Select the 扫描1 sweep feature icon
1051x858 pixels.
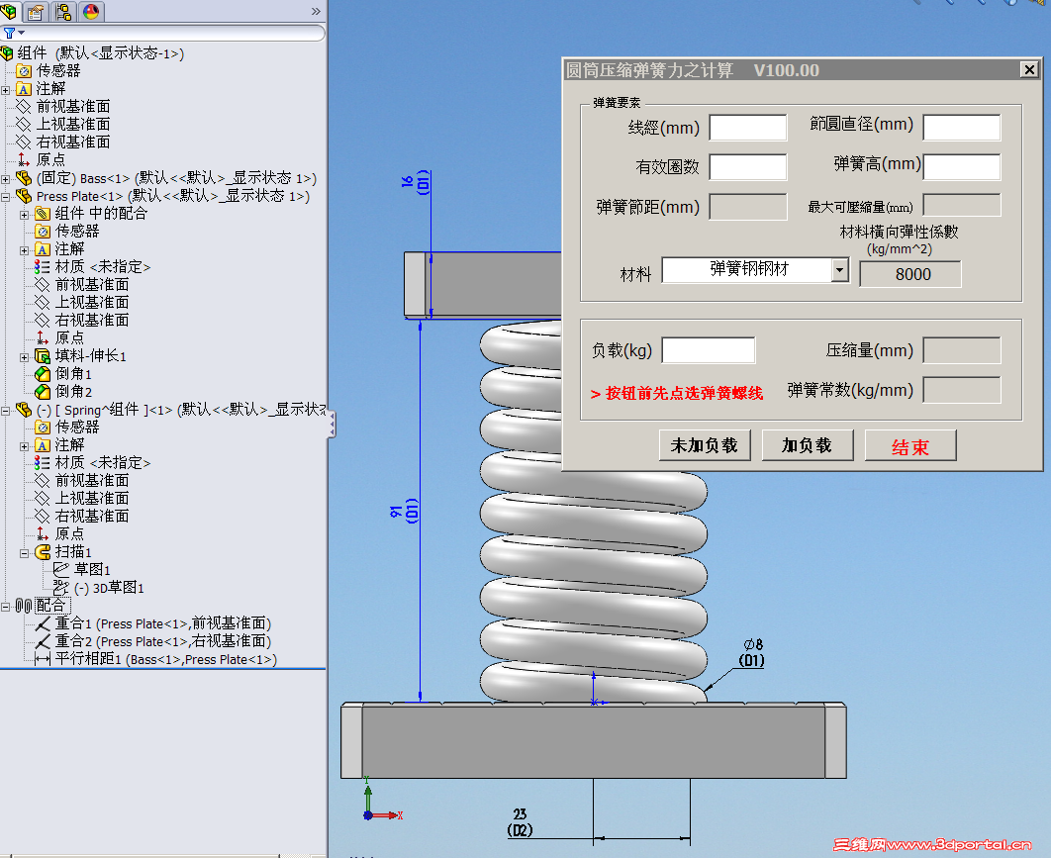pos(41,550)
